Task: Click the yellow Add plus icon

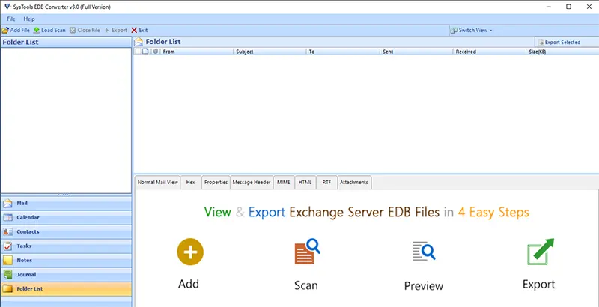Action: pyautogui.click(x=190, y=252)
